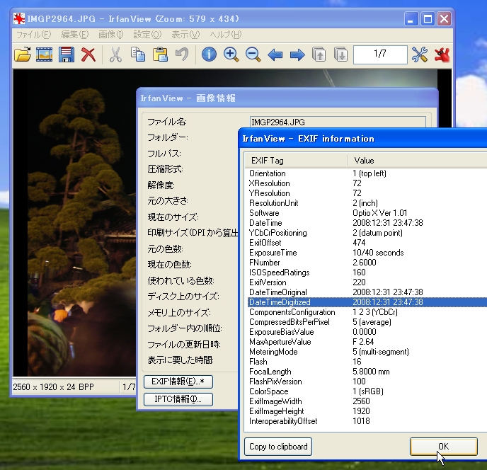The width and height of the screenshot is (487, 470).
Task: Click the blue Image Information icon
Action: click(x=209, y=55)
